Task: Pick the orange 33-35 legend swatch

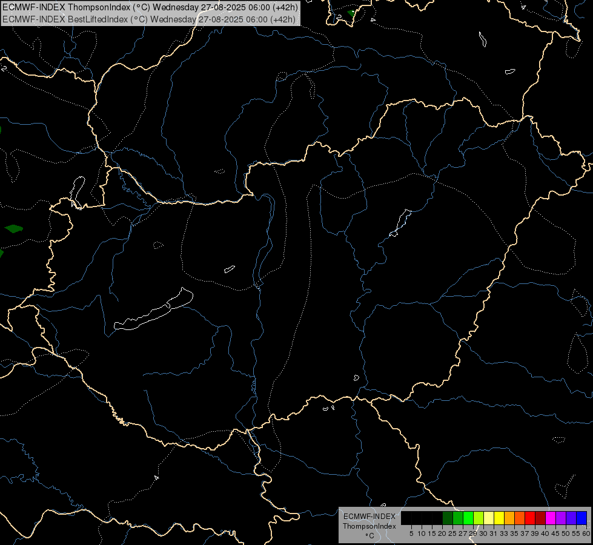Action: tap(509, 518)
